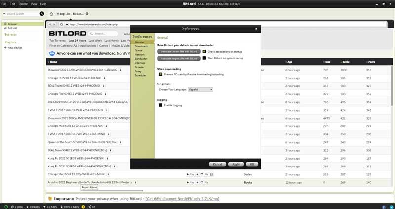Select Queue in Preferences sidebar
This screenshot has width=395, height=209.
[139, 51]
